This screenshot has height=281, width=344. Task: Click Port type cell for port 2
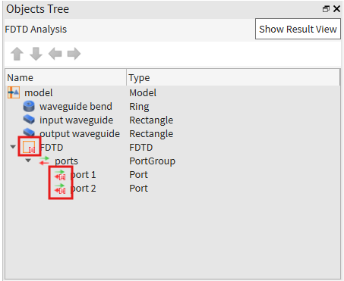(138, 189)
